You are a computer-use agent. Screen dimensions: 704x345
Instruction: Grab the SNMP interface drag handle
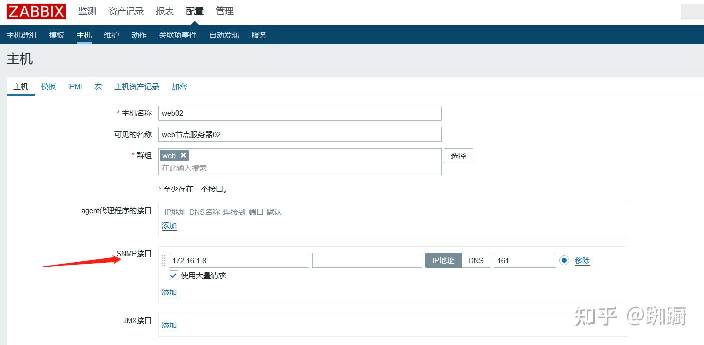coord(163,260)
